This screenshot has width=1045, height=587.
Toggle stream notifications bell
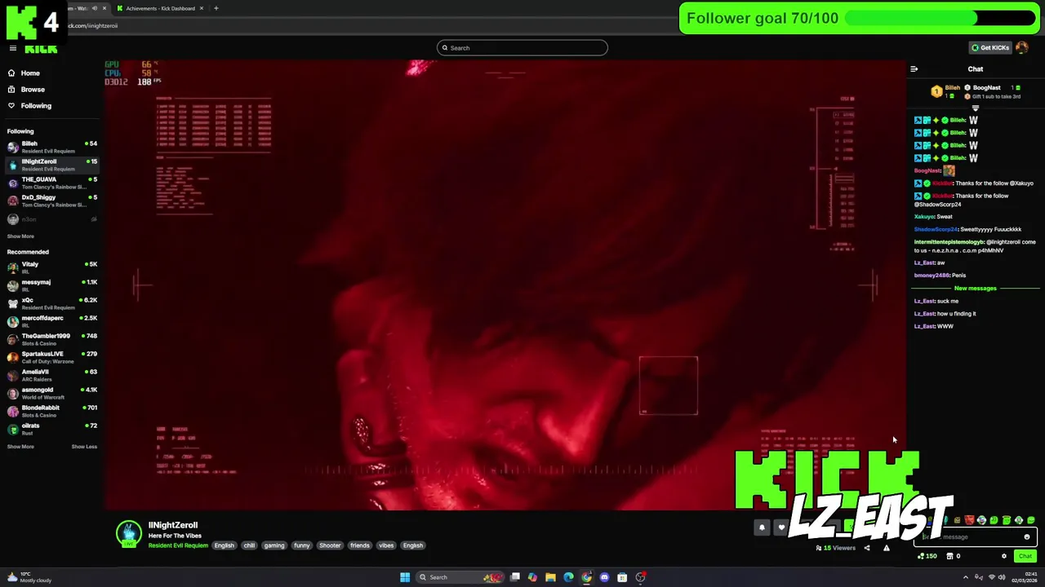pos(762,527)
